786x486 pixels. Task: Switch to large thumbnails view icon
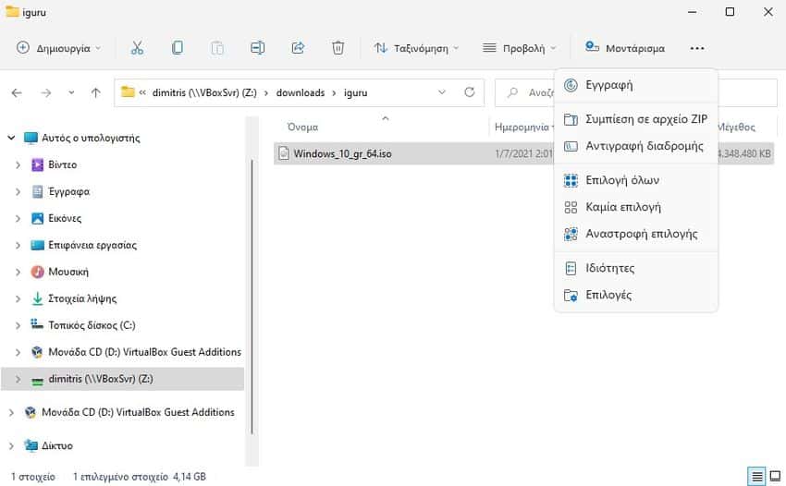tap(775, 476)
